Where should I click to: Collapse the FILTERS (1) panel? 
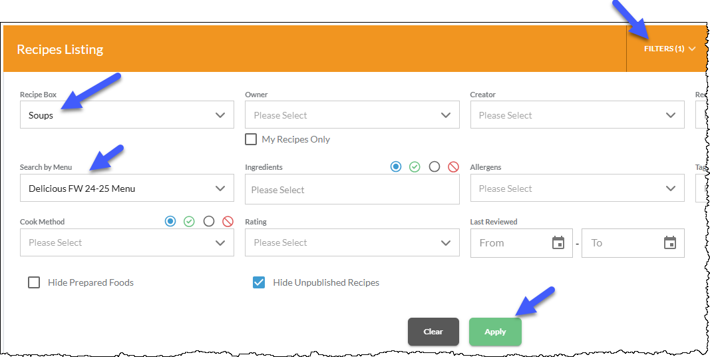tap(669, 49)
